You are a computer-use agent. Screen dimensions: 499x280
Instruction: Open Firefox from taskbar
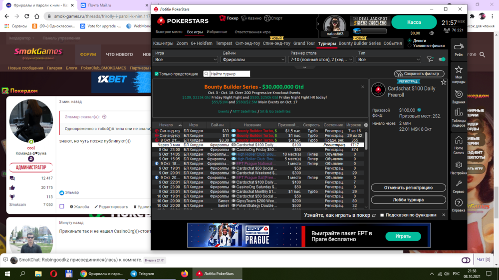184,274
